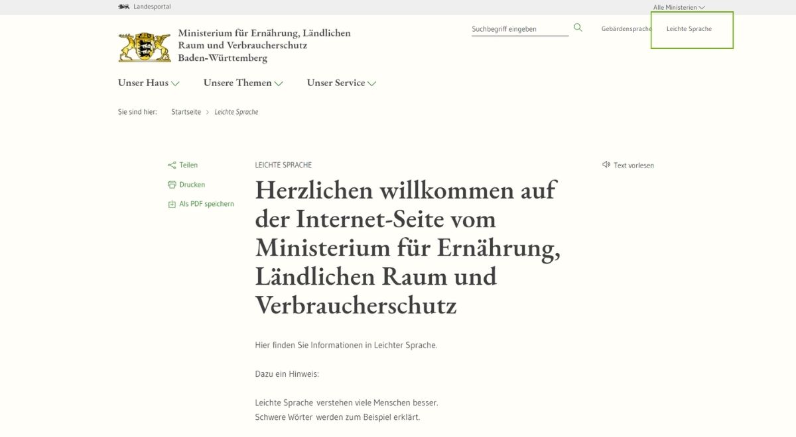Click the Landesportal emblem top left
This screenshot has height=437, width=796.
(x=122, y=6)
